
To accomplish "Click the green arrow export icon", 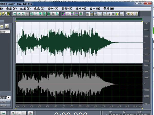I will tap(57, 14).
